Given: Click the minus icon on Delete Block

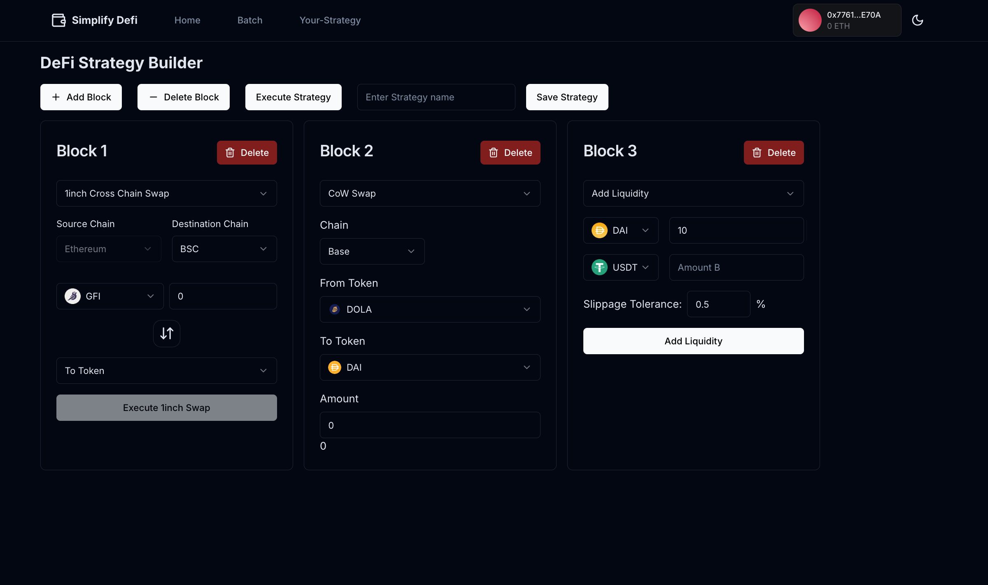Looking at the screenshot, I should (153, 97).
